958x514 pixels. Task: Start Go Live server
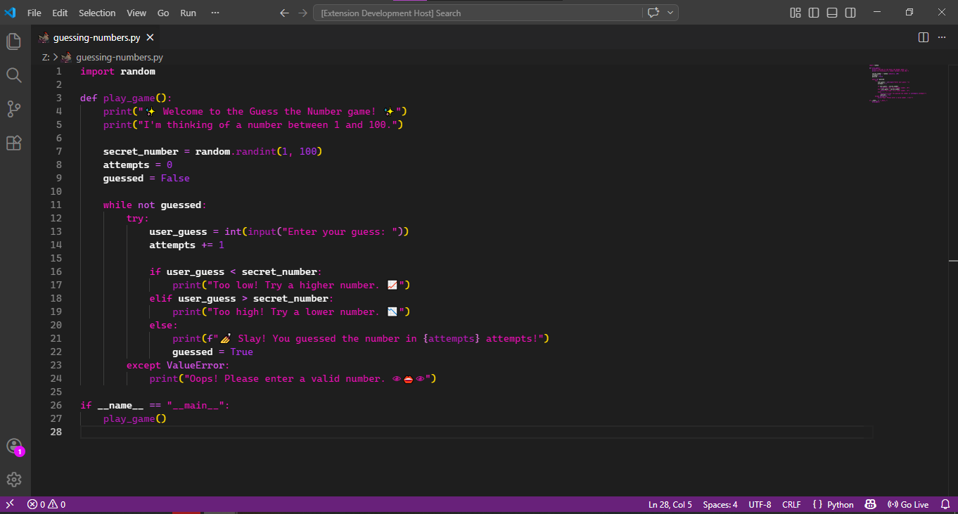pyautogui.click(x=908, y=504)
